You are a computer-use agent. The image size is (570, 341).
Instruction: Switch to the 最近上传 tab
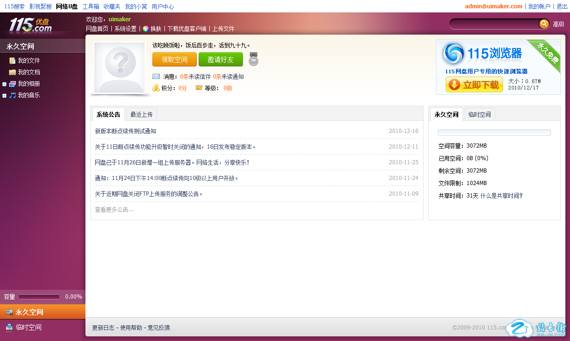pyautogui.click(x=141, y=114)
